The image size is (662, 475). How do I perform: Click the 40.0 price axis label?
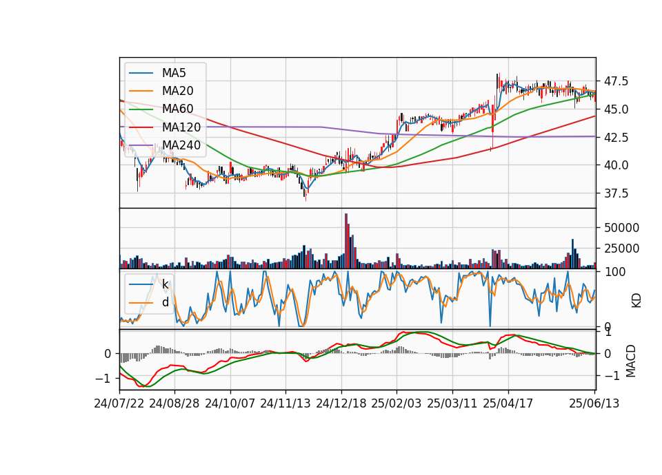[616, 165]
